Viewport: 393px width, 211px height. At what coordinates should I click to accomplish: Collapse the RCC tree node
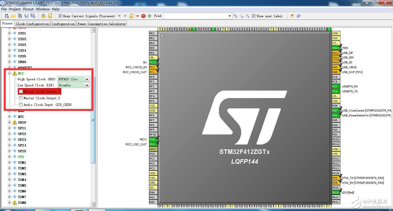pyautogui.click(x=9, y=73)
